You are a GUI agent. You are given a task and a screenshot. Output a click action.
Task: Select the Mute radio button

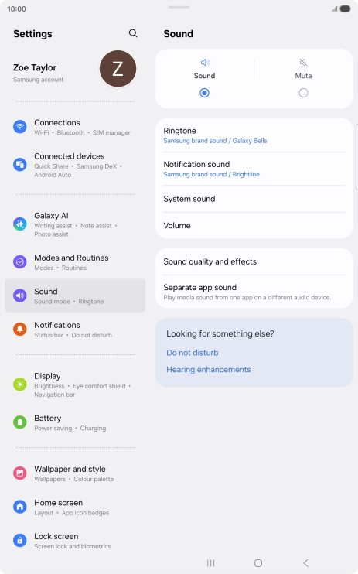click(x=303, y=93)
